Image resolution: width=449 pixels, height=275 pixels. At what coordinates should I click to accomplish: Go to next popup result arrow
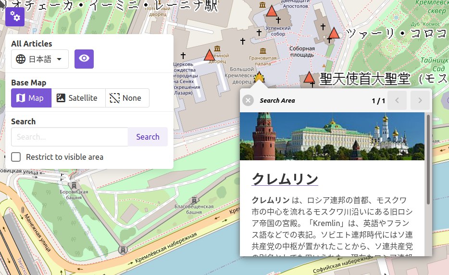click(420, 100)
